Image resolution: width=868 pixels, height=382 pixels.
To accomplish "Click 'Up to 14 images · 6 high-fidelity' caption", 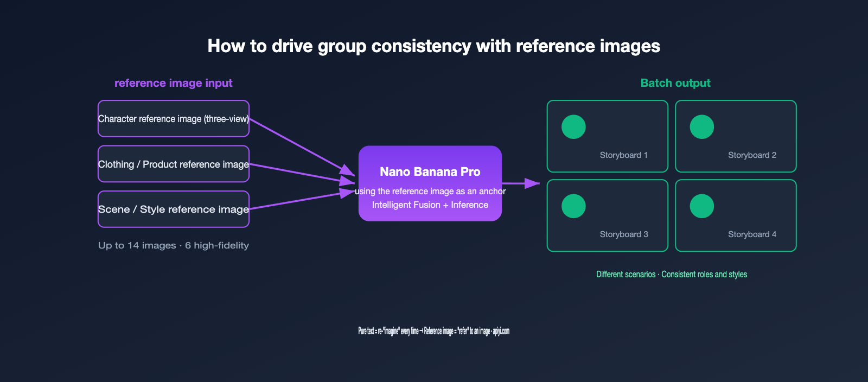I will click(x=174, y=245).
